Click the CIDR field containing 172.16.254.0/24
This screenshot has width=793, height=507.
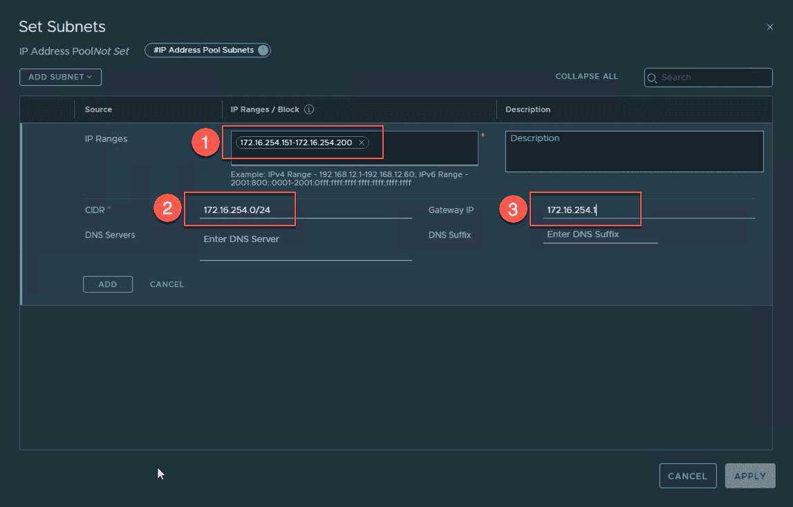305,210
